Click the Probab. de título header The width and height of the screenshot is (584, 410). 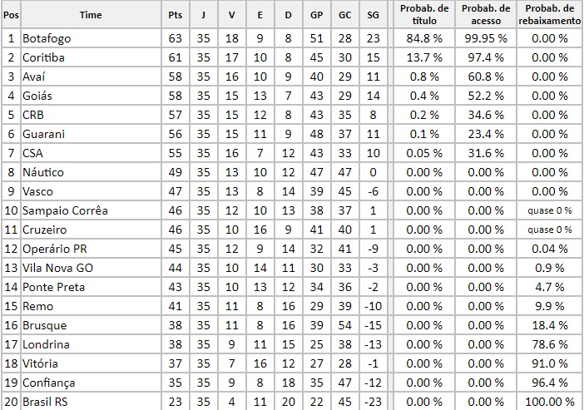click(424, 14)
